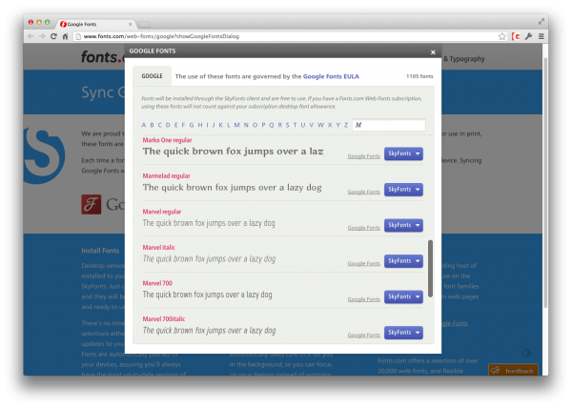Click Google Fonts link for Marmelad regular
The height and width of the screenshot is (408, 572).
[x=364, y=192]
